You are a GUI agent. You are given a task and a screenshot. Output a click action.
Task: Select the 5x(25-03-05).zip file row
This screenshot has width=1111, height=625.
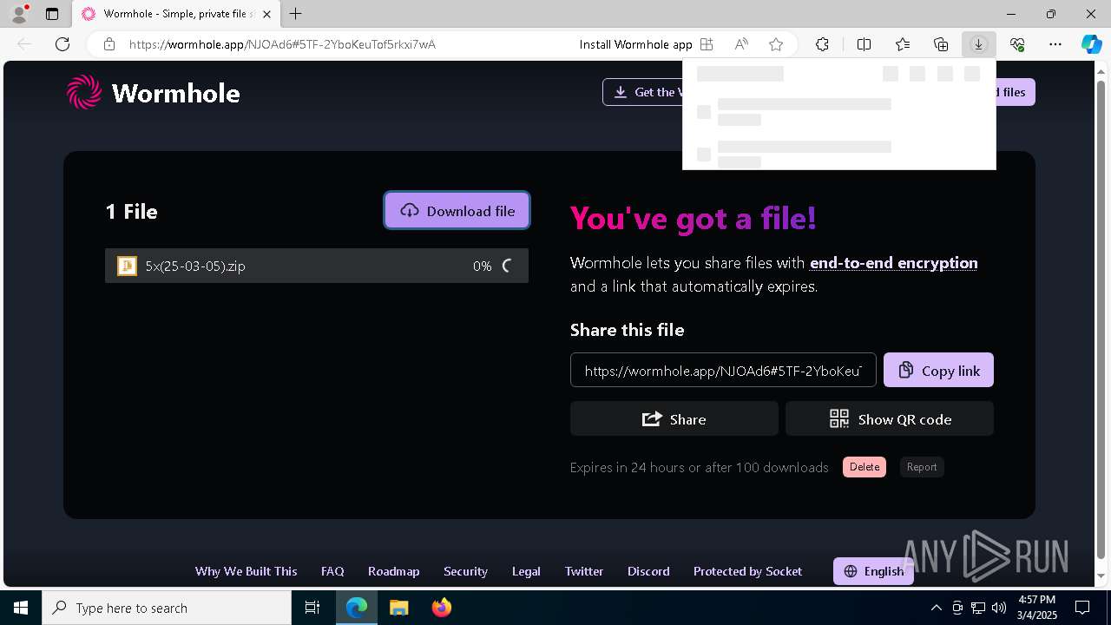(x=316, y=266)
